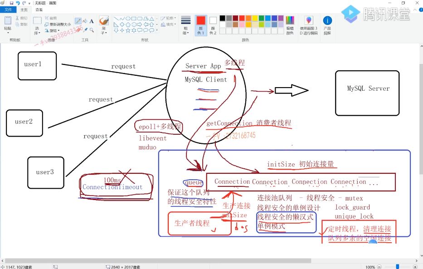Select the Right arrow shape
This screenshot has height=269, width=423.
click(140, 24)
